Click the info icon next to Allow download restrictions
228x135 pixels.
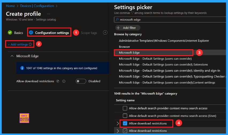(x=64, y=81)
